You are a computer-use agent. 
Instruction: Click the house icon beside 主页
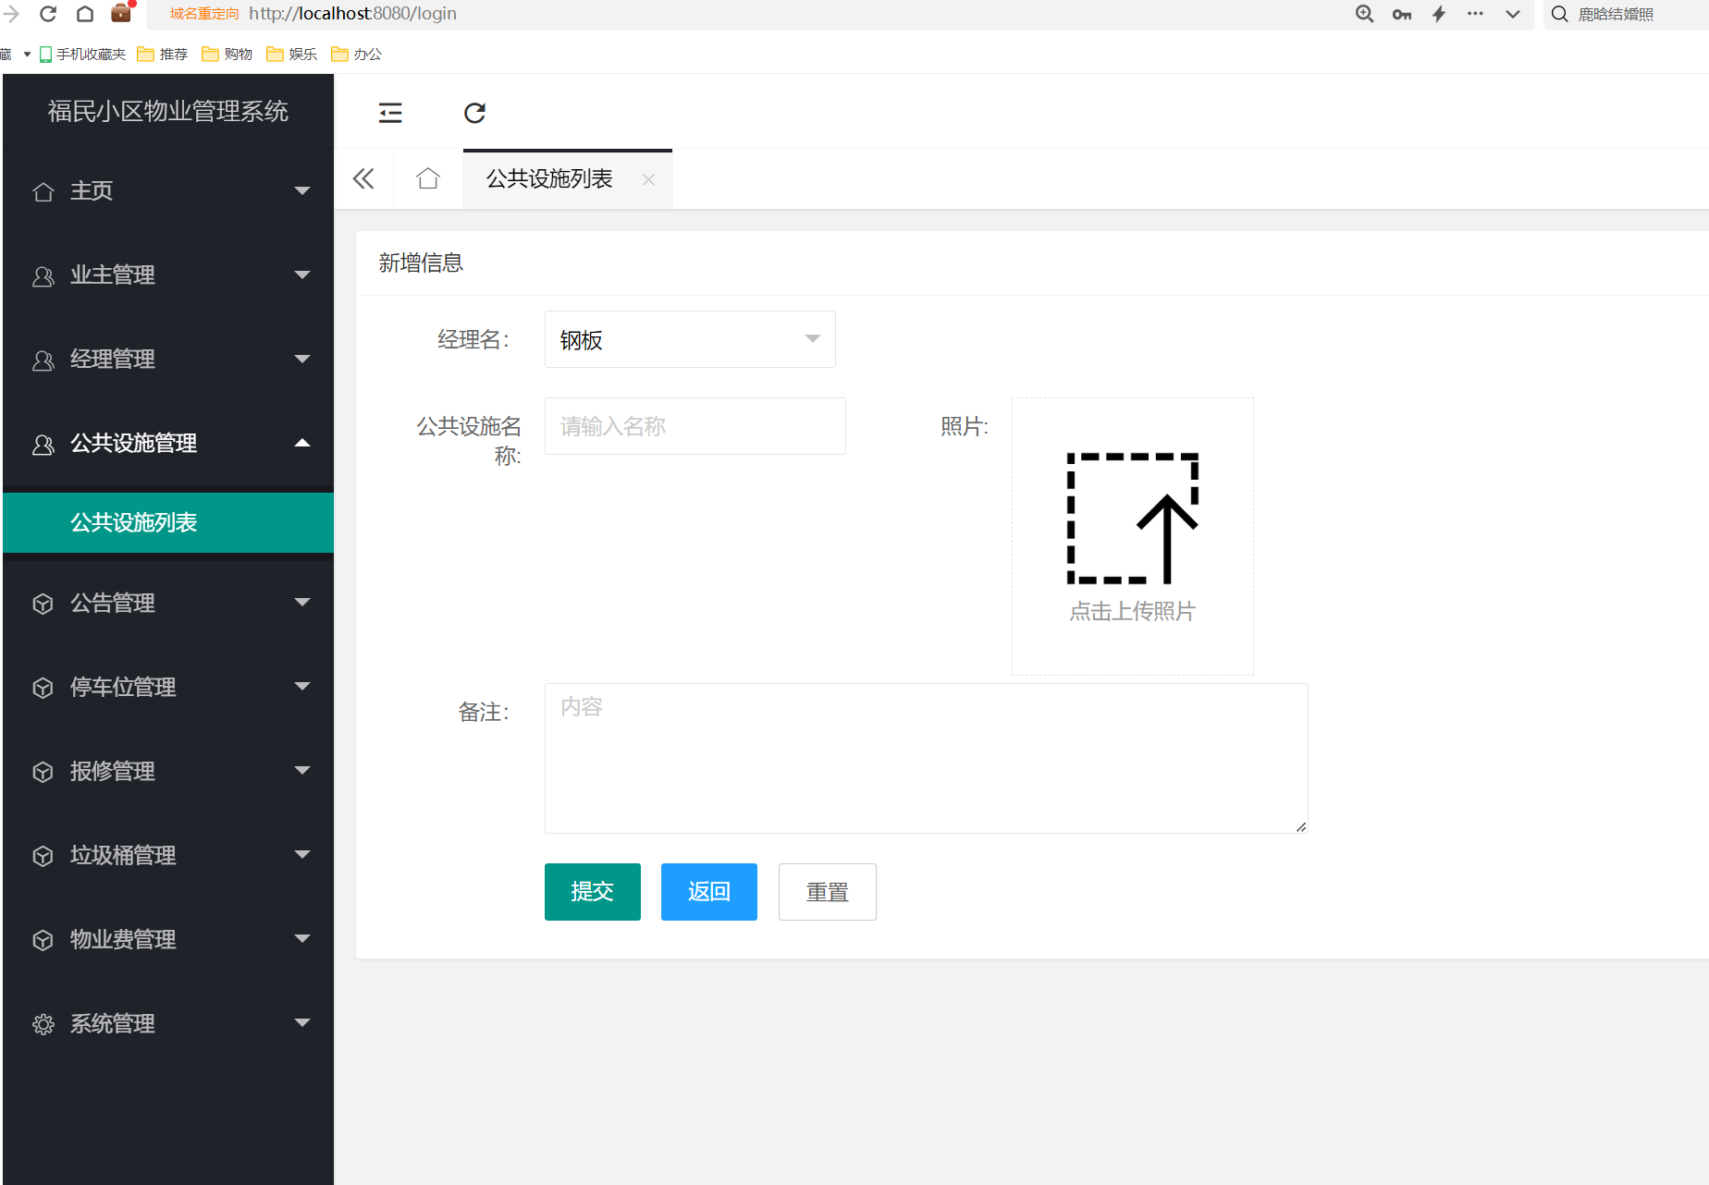pos(43,191)
